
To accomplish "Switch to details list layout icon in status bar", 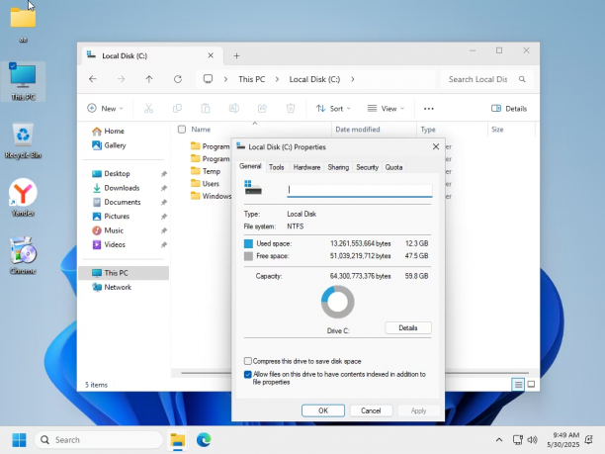I will tap(518, 384).
